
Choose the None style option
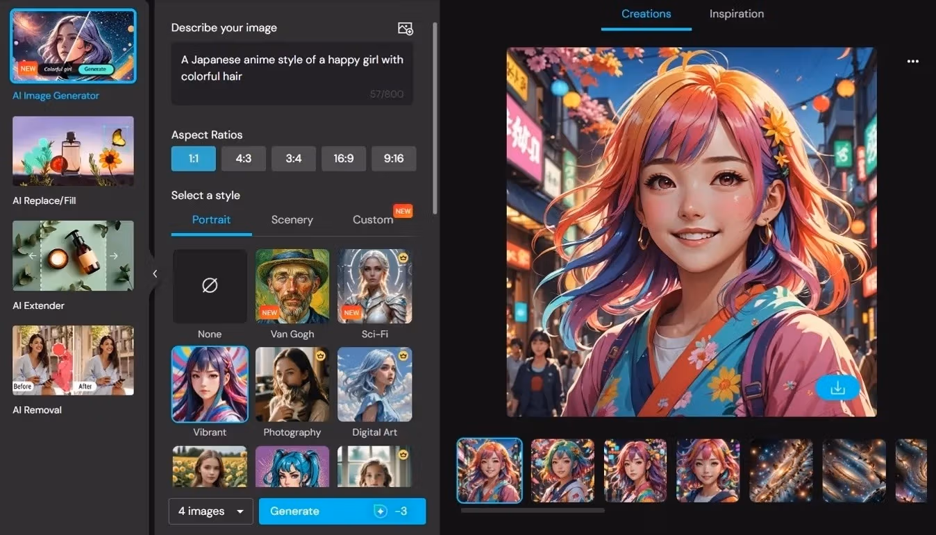210,286
